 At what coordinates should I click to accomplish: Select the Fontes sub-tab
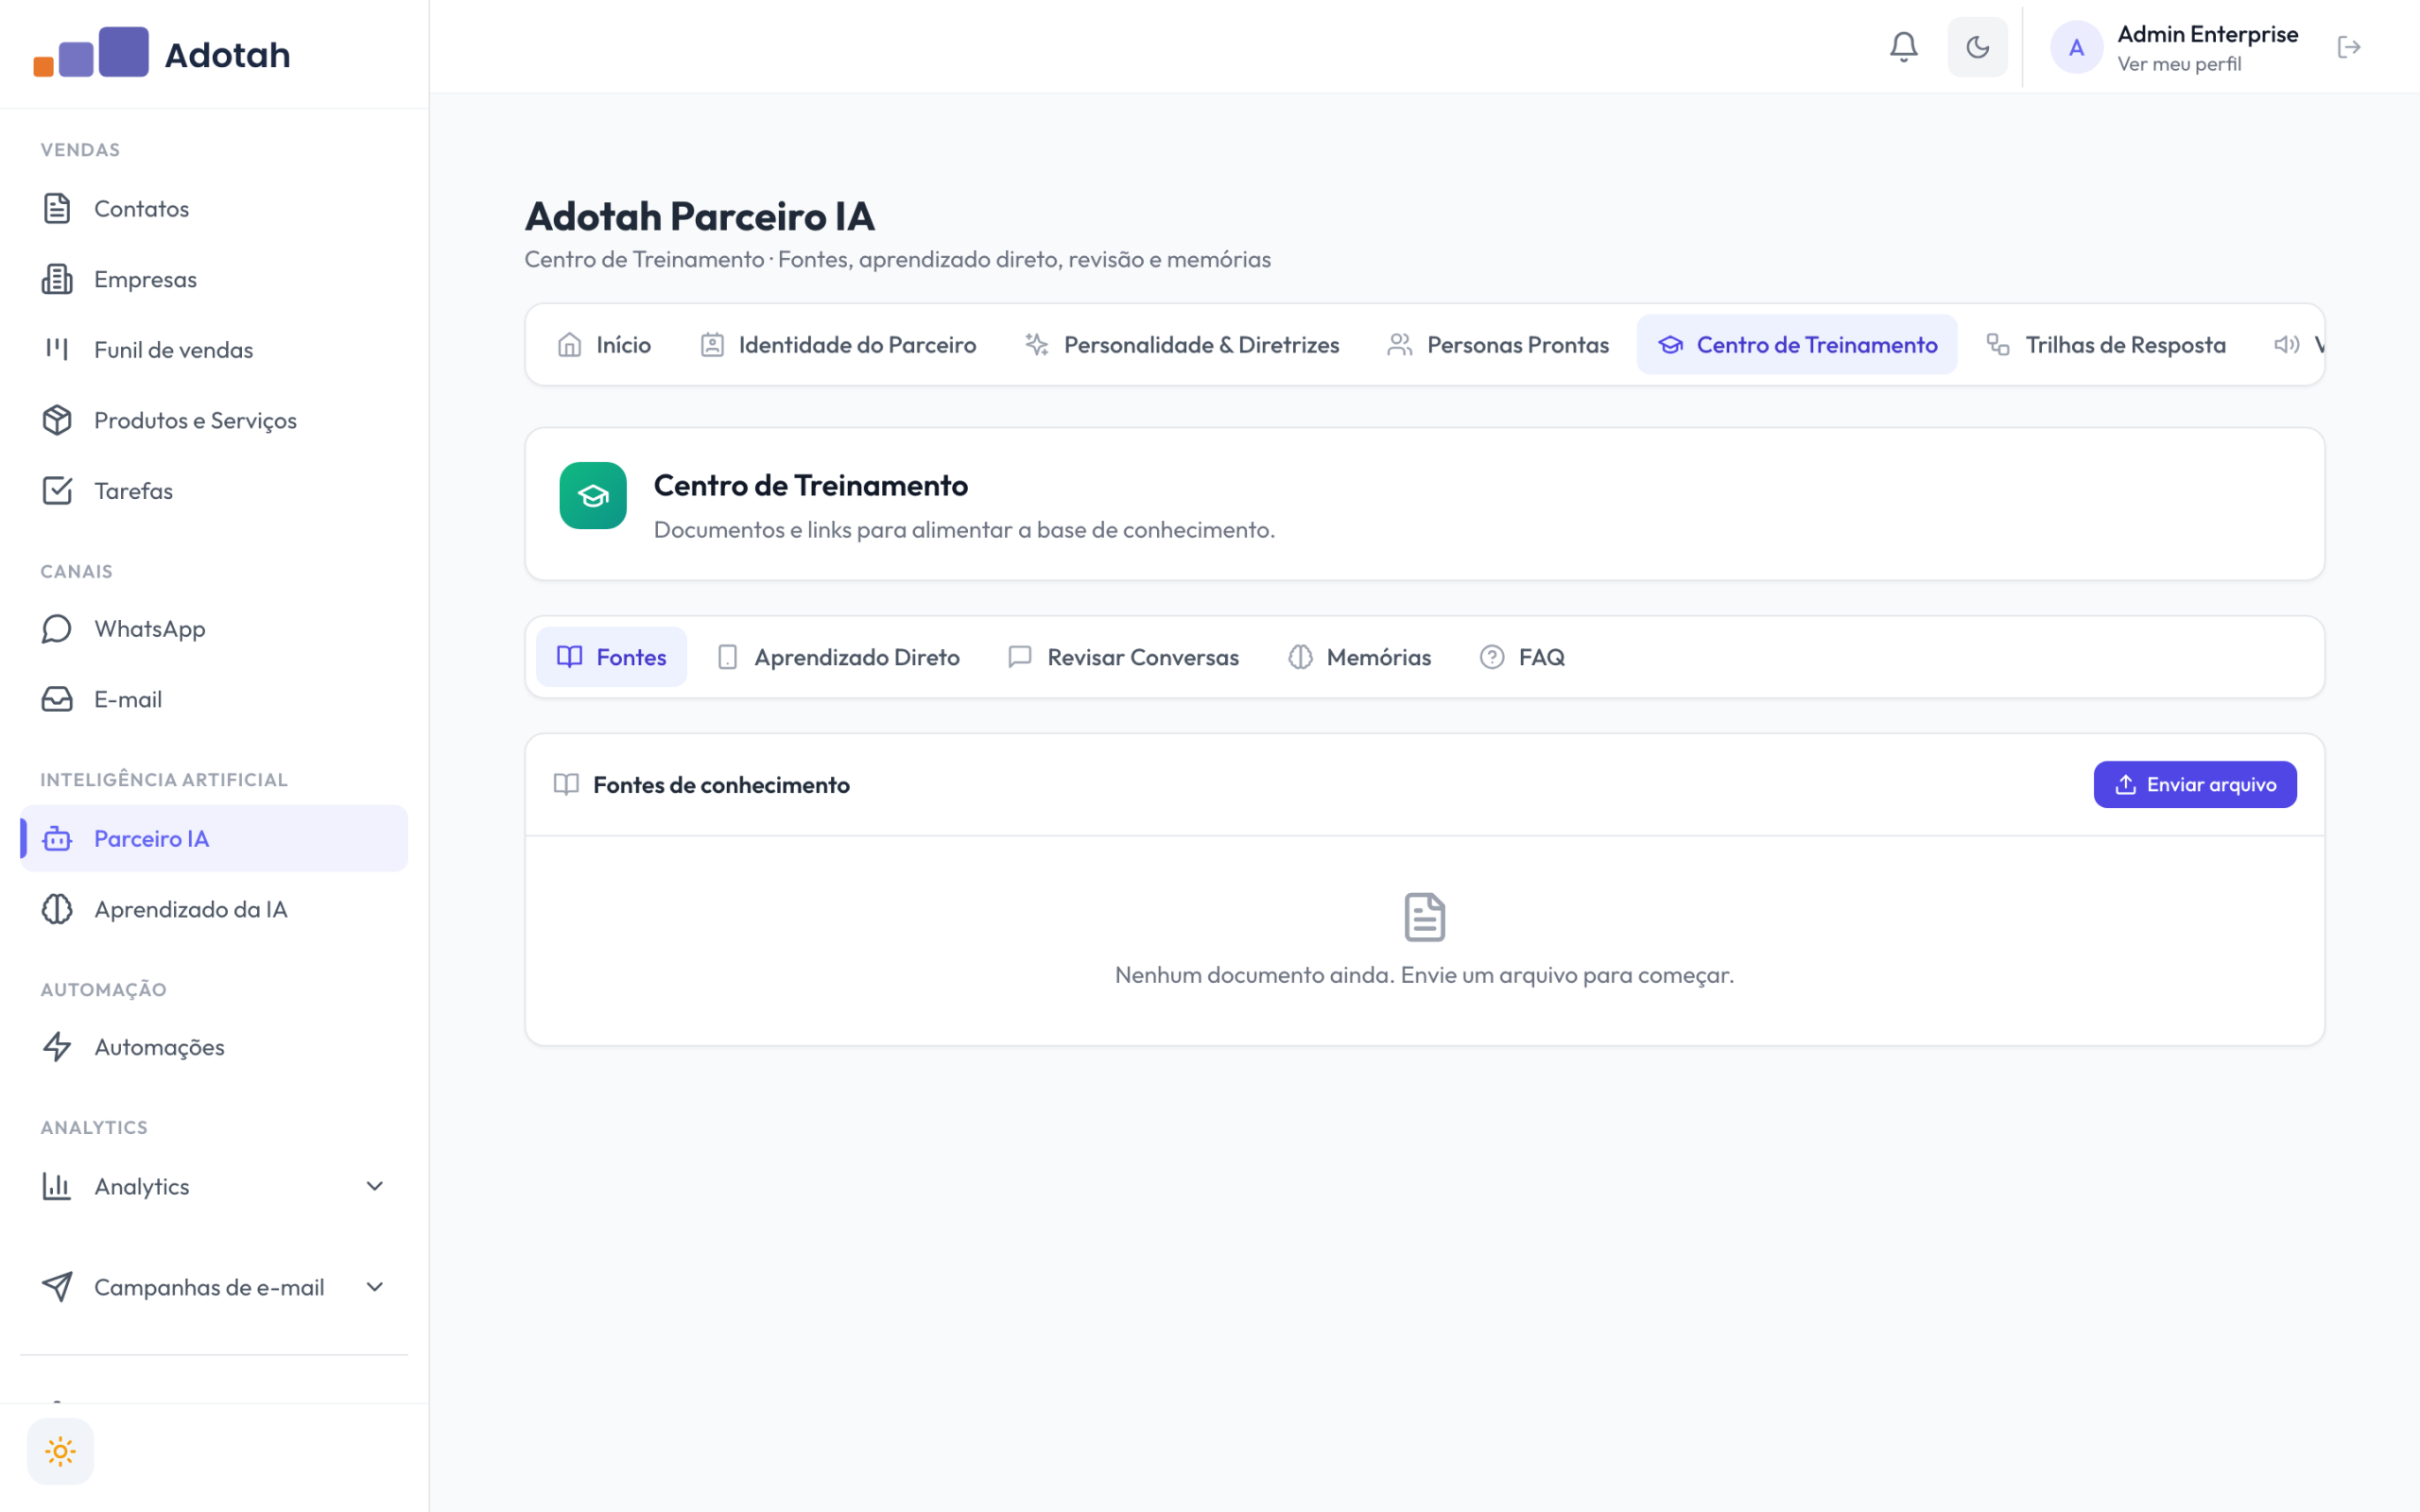[611, 657]
